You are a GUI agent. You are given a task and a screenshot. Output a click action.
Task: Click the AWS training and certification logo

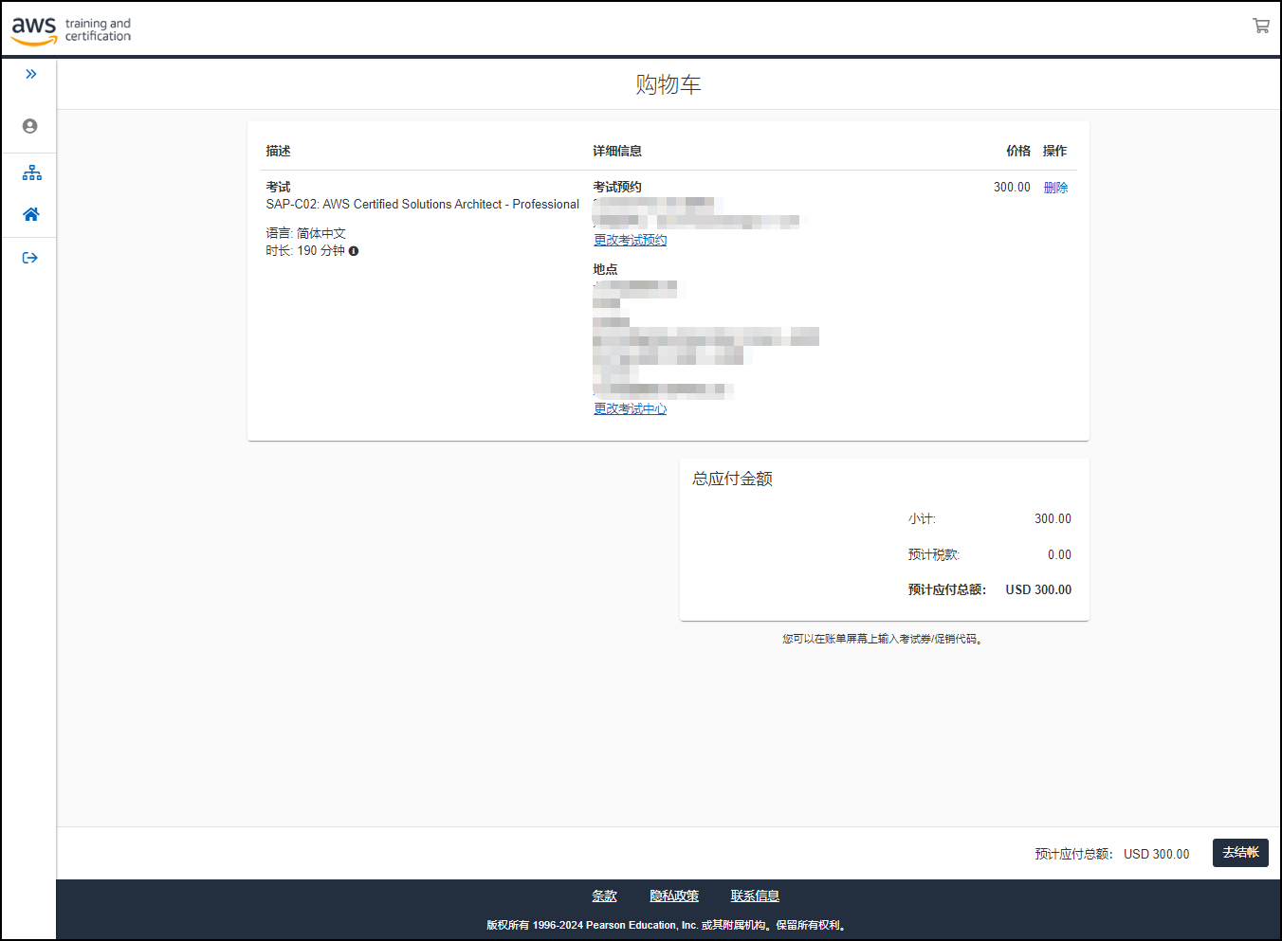click(71, 30)
